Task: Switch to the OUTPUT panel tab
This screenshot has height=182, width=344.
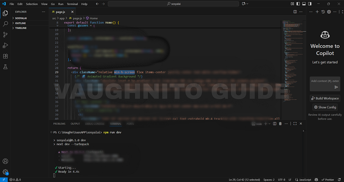Action: tap(75, 124)
